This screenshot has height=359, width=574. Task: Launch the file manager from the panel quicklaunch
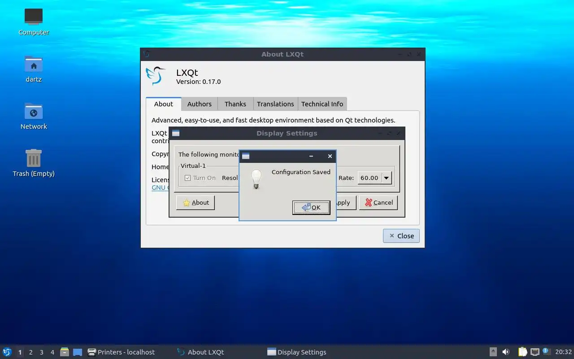(65, 352)
